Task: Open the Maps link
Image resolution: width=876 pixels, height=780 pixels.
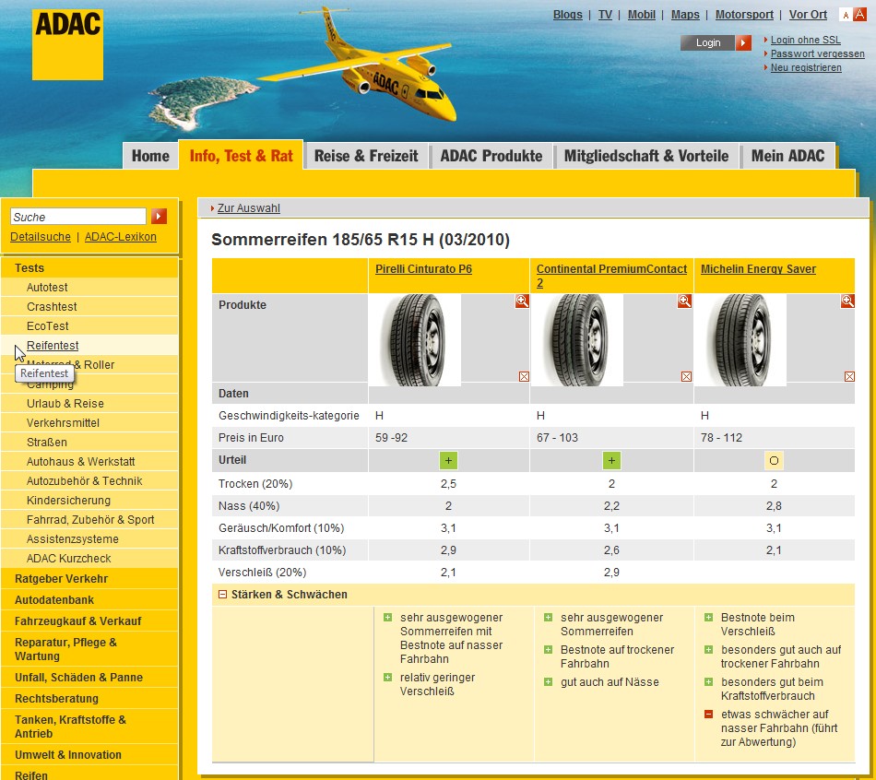Action: coord(685,15)
